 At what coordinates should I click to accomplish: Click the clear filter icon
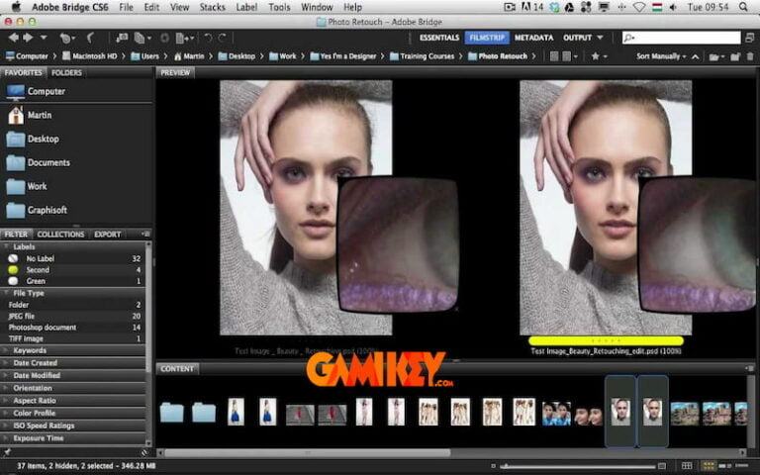pyautogui.click(x=143, y=451)
